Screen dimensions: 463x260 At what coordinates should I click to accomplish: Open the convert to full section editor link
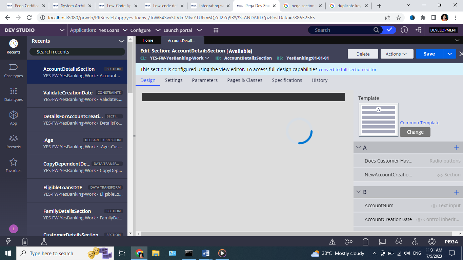347,69
